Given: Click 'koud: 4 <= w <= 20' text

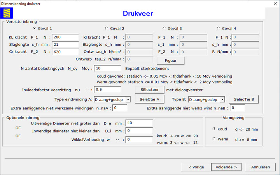Looking at the screenshot, I should pyautogui.click(x=177, y=136).
